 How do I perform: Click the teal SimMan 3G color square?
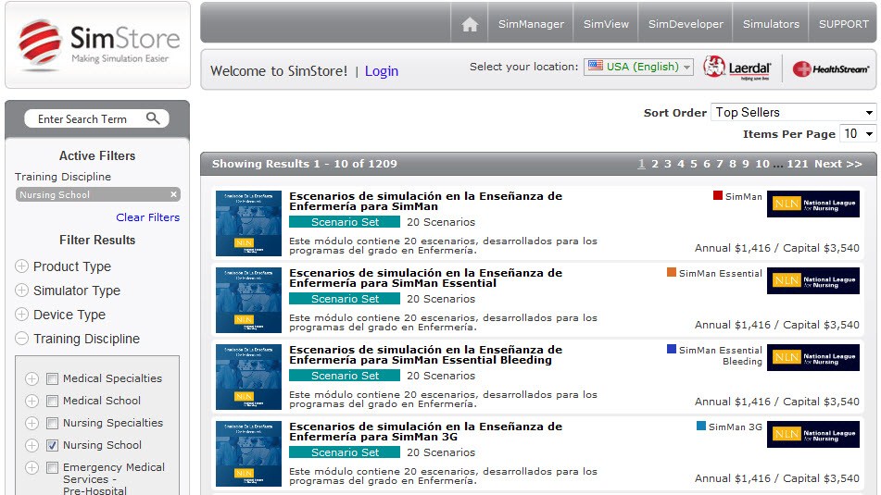(701, 426)
